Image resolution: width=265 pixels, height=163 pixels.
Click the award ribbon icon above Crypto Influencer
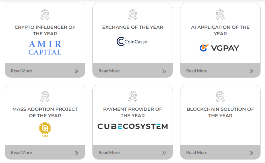45,15
